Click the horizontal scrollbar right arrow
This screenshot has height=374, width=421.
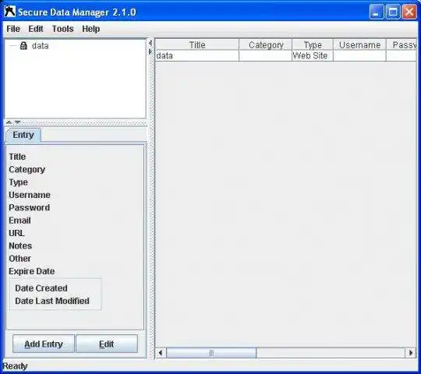coord(410,352)
